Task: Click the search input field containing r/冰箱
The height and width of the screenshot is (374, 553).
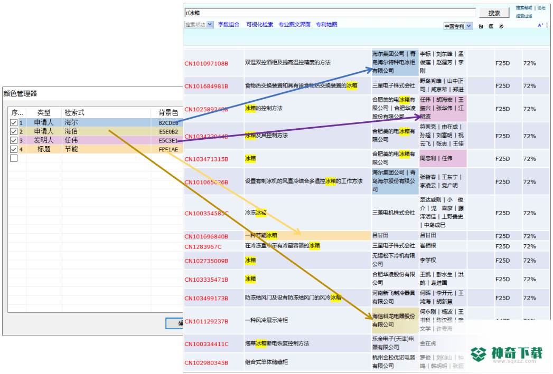Action: tap(330, 13)
